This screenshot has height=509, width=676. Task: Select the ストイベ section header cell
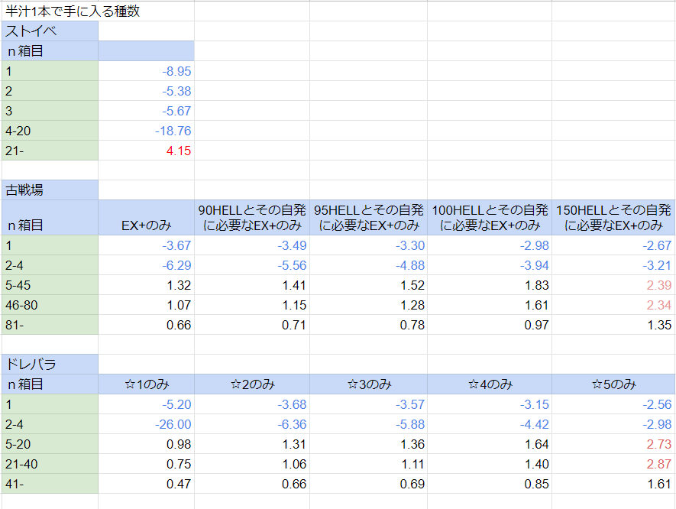[50, 31]
